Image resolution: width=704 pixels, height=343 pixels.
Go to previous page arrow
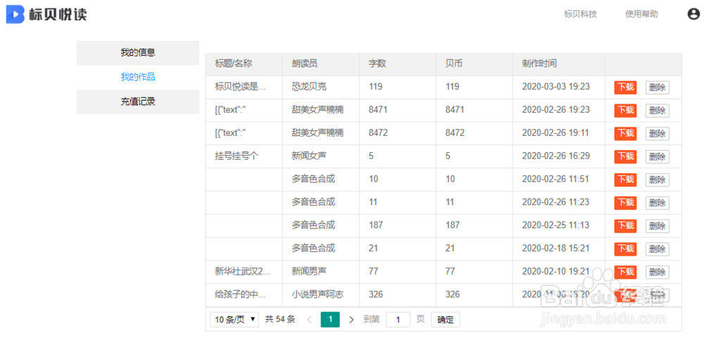(x=308, y=320)
